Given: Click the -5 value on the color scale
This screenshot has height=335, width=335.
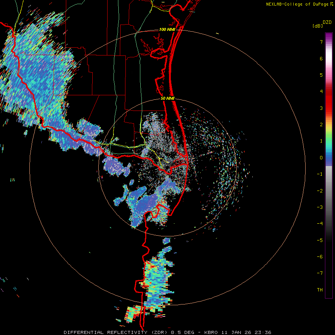Looking at the screenshot, I should click(x=320, y=240).
